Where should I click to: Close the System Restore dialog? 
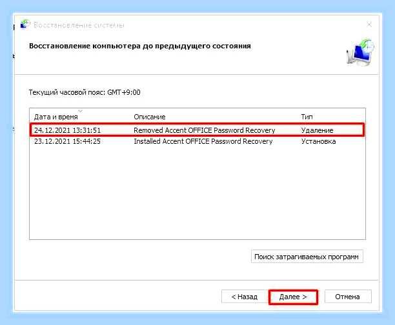click(369, 25)
